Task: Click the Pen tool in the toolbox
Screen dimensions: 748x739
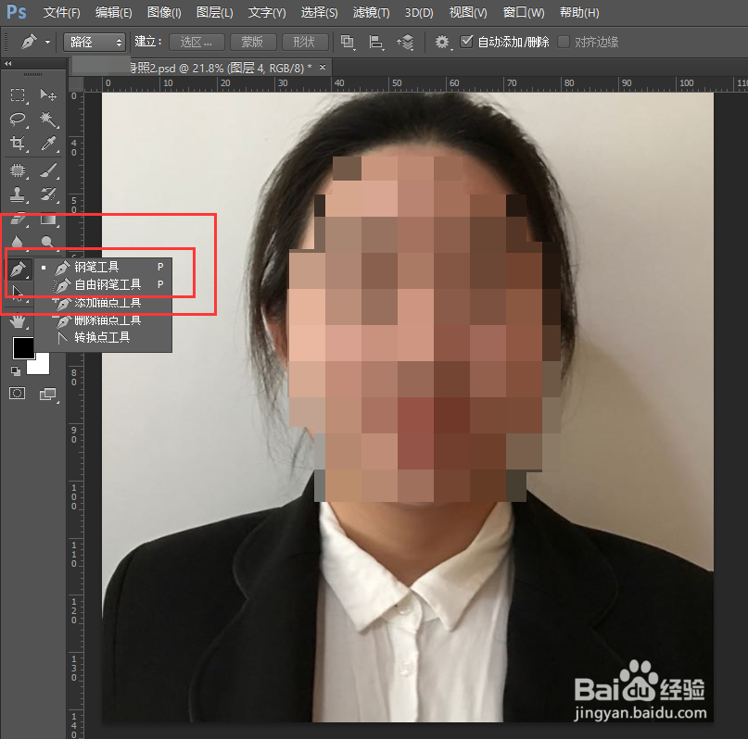Action: (x=19, y=269)
